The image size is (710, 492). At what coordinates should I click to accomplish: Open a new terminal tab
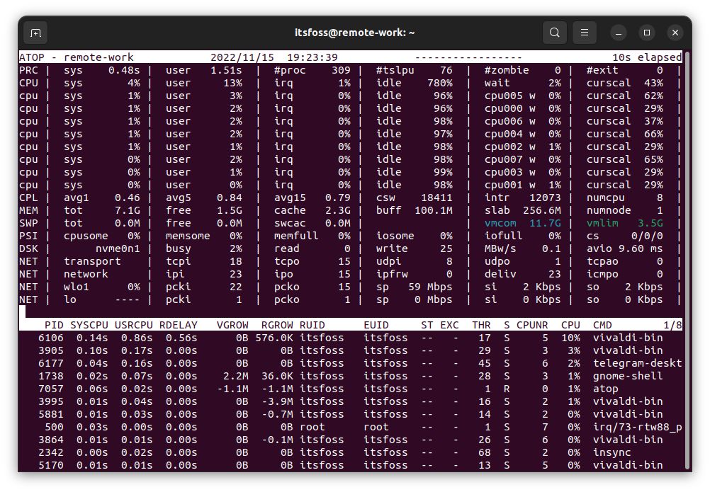pyautogui.click(x=35, y=33)
